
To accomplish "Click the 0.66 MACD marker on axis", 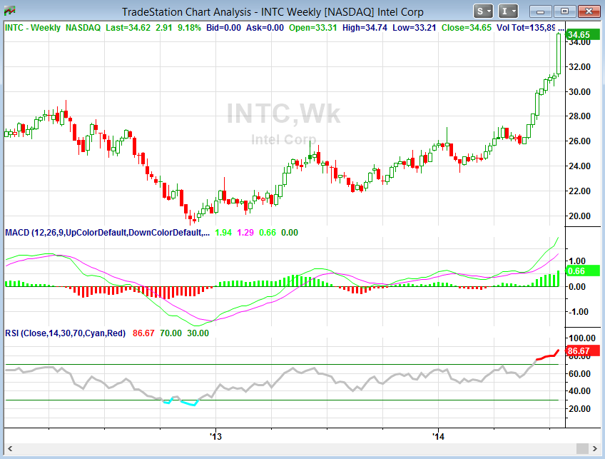I will (x=583, y=271).
